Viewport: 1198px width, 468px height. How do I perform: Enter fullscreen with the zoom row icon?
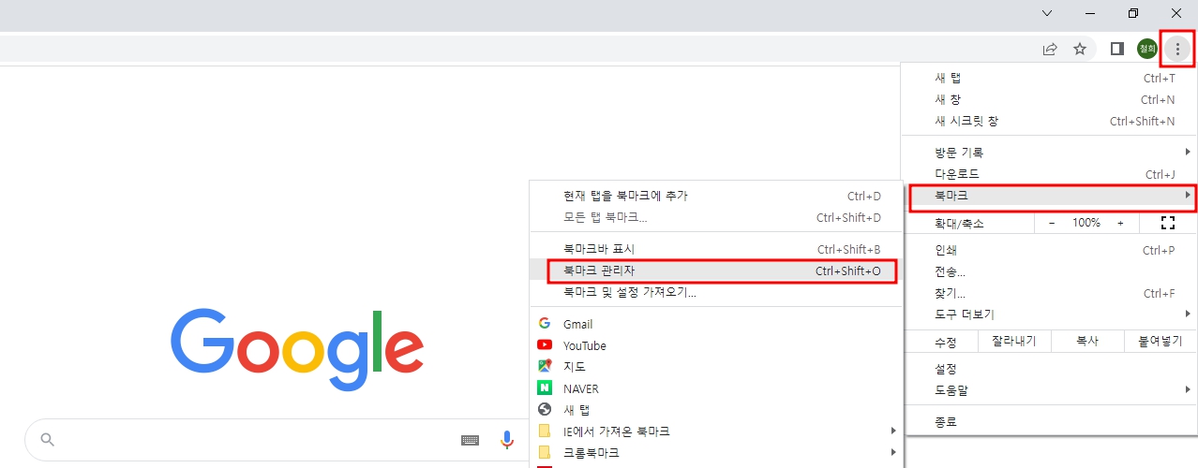[x=1168, y=223]
